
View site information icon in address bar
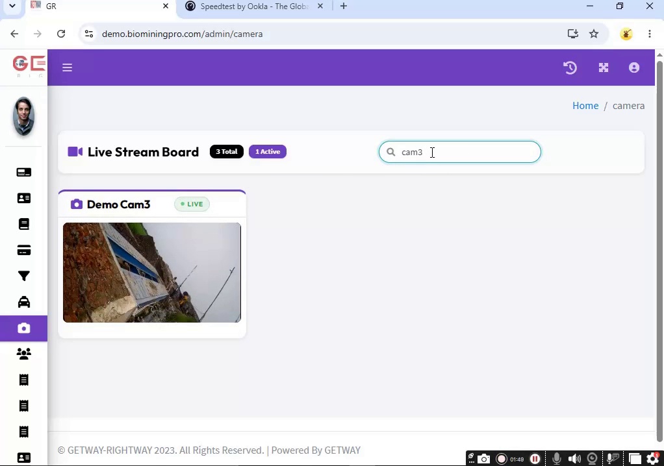[x=89, y=34]
